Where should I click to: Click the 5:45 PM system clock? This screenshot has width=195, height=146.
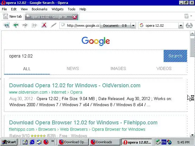183,142
